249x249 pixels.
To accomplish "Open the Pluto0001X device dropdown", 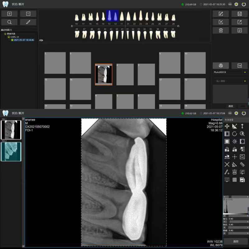I will (x=245, y=72).
